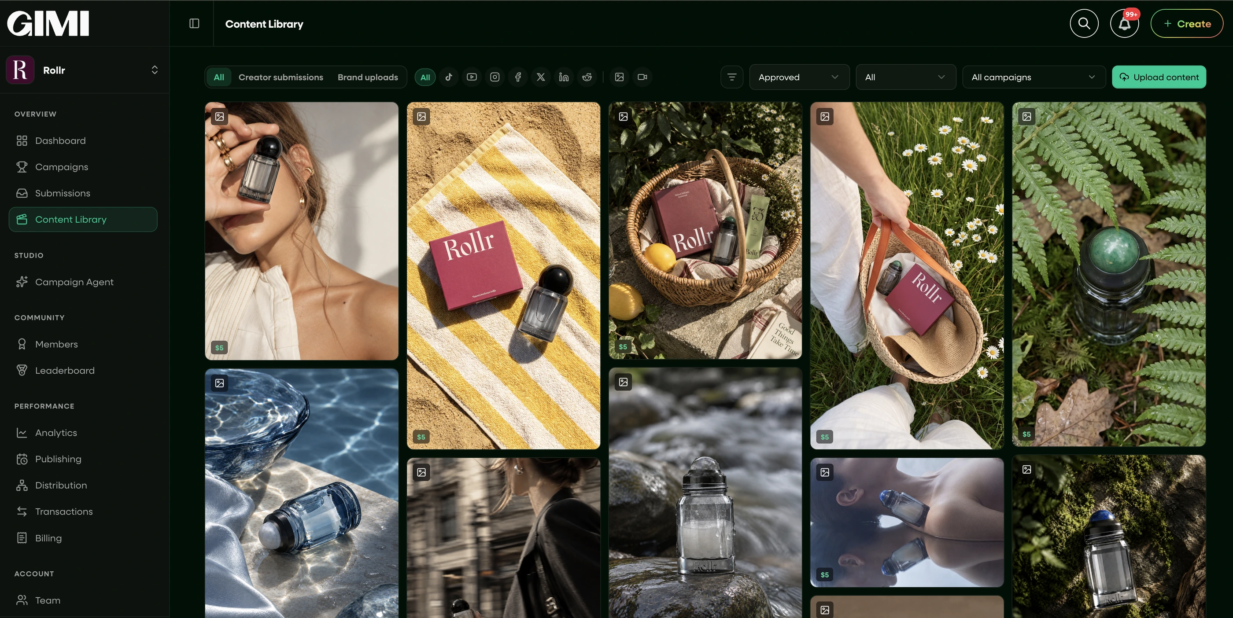Click the Upload content button
This screenshot has height=618, width=1233.
click(x=1159, y=77)
